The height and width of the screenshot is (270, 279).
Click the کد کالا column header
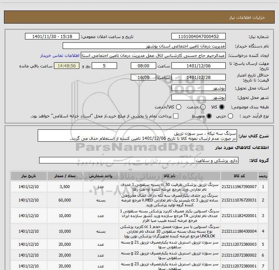point(239,176)
